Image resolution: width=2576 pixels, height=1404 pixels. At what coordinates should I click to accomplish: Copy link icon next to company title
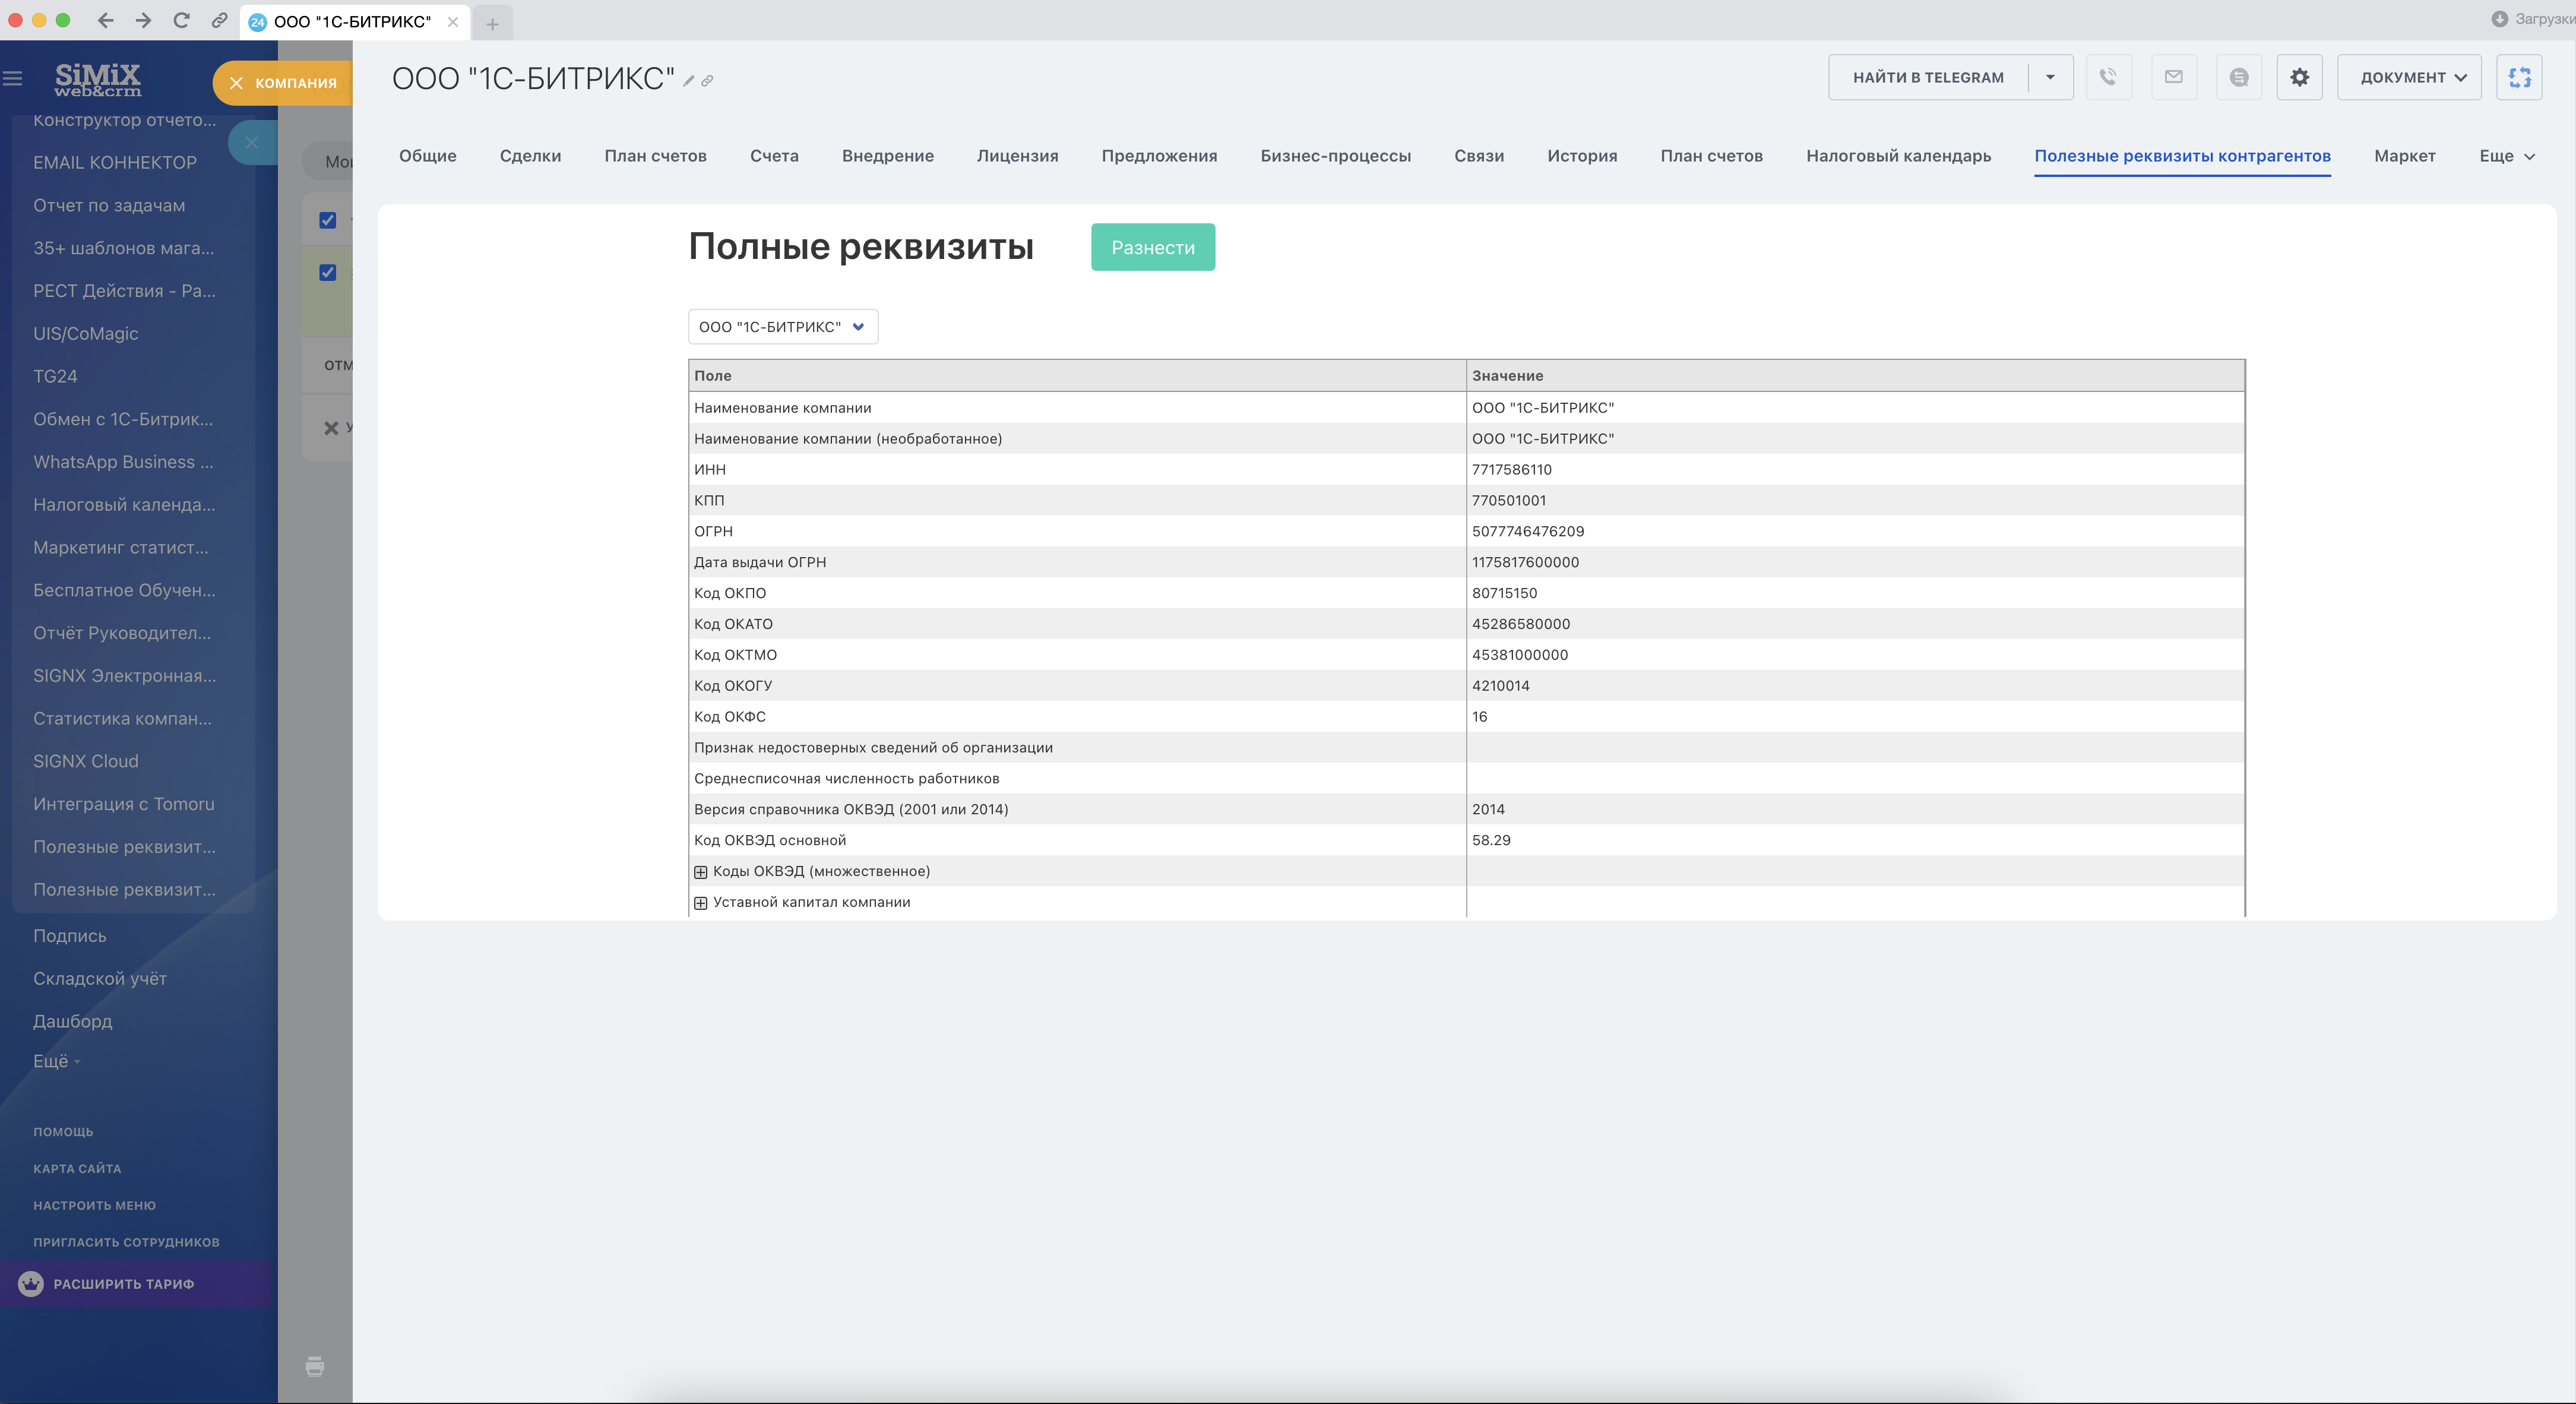tap(707, 81)
